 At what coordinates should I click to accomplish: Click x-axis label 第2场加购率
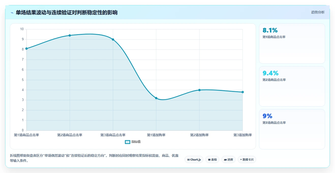(x=199, y=135)
